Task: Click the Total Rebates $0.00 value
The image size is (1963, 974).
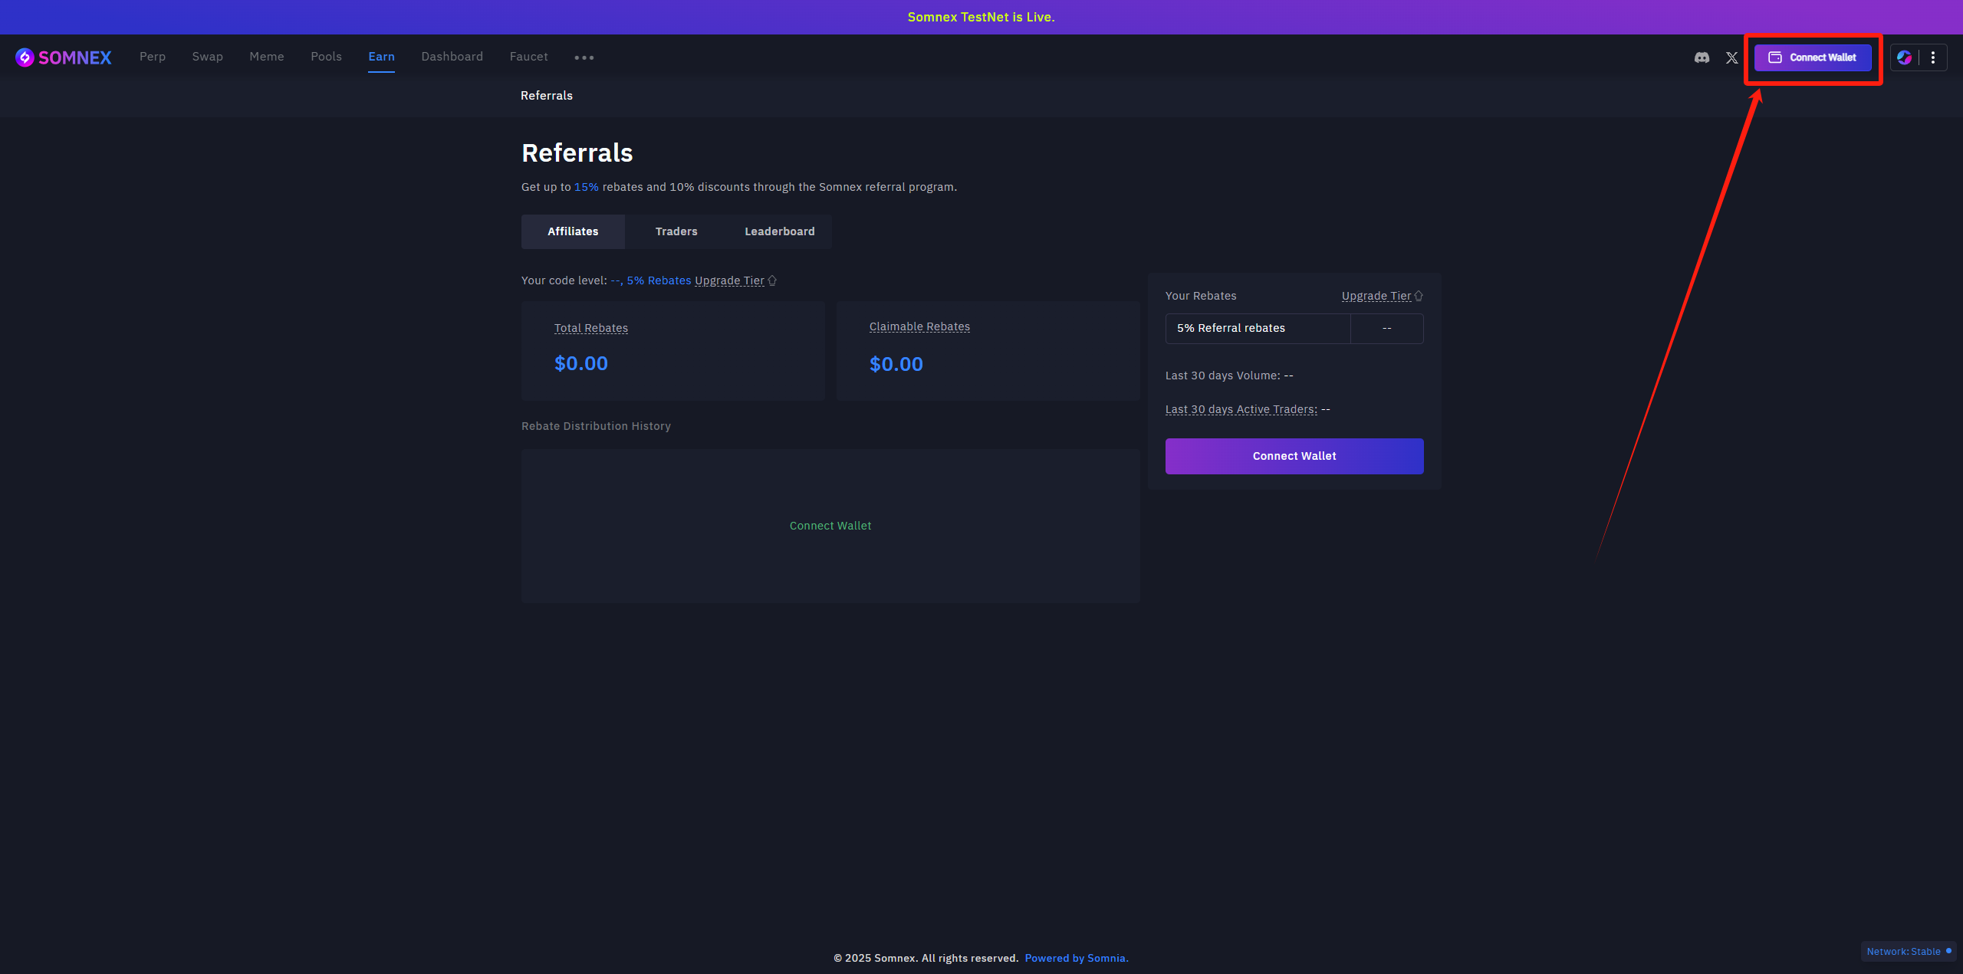Action: [x=581, y=363]
